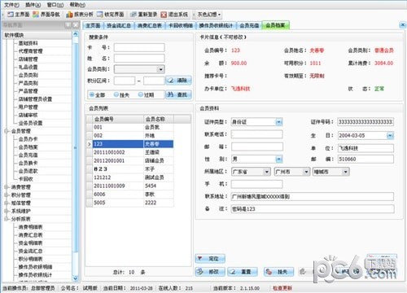The width and height of the screenshot is (407, 293).
Task: Open the 生日 date dropdown
Action: (390, 135)
